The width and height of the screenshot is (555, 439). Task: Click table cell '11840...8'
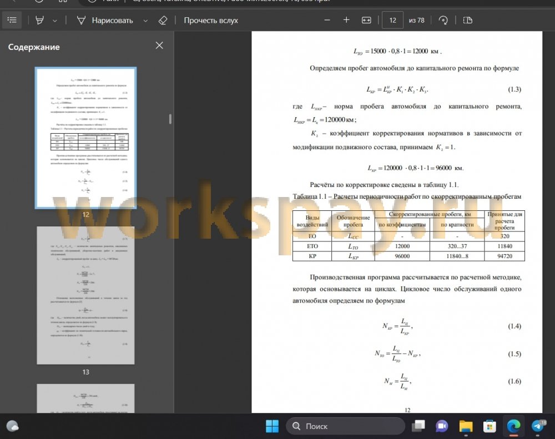pyautogui.click(x=457, y=256)
